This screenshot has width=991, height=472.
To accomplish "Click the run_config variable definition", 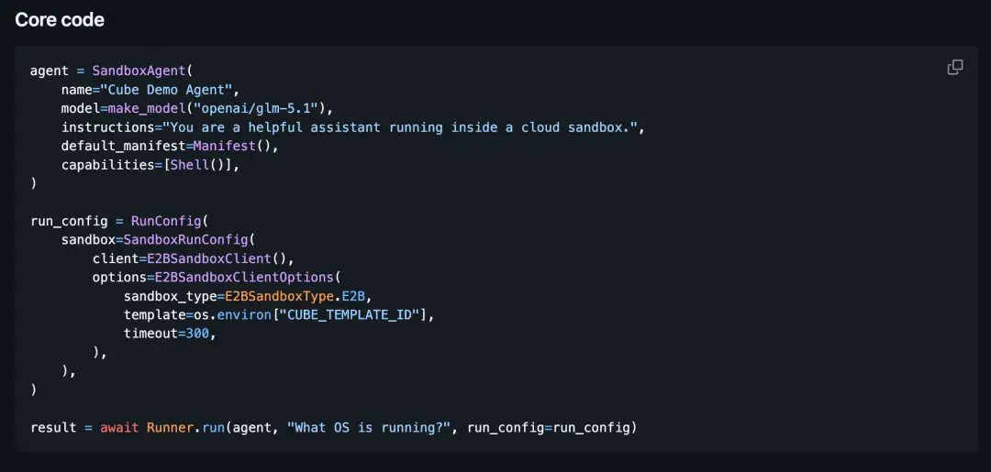I will coord(69,221).
